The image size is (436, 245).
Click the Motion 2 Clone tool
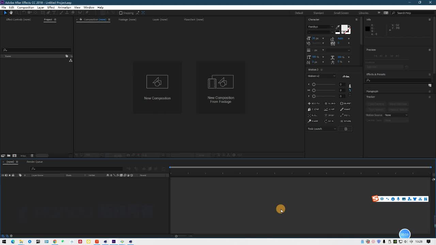(314, 109)
